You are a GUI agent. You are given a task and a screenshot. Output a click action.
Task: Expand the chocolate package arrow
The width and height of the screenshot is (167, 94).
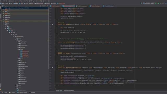coord(17,48)
